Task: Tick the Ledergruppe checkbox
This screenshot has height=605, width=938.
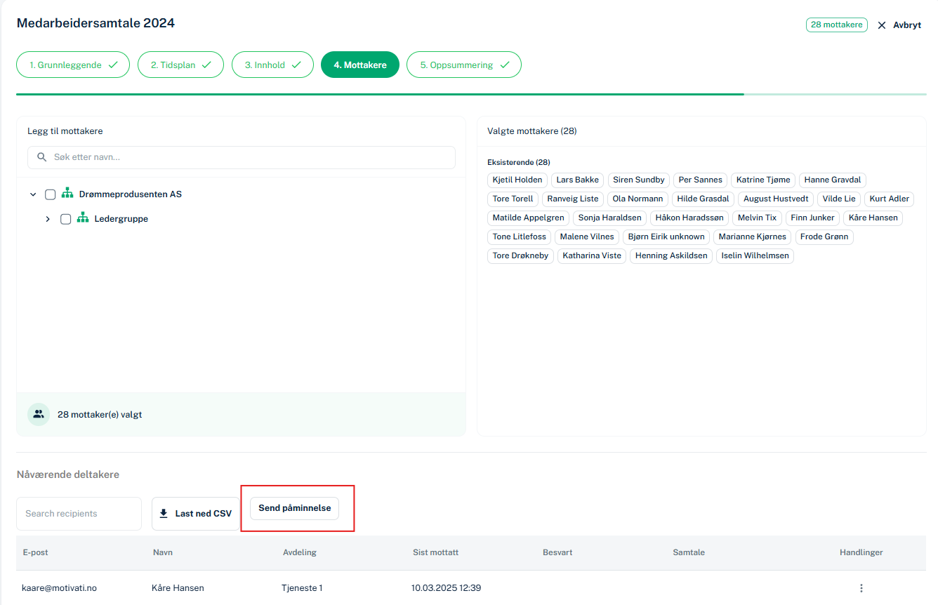Action: pyautogui.click(x=66, y=219)
